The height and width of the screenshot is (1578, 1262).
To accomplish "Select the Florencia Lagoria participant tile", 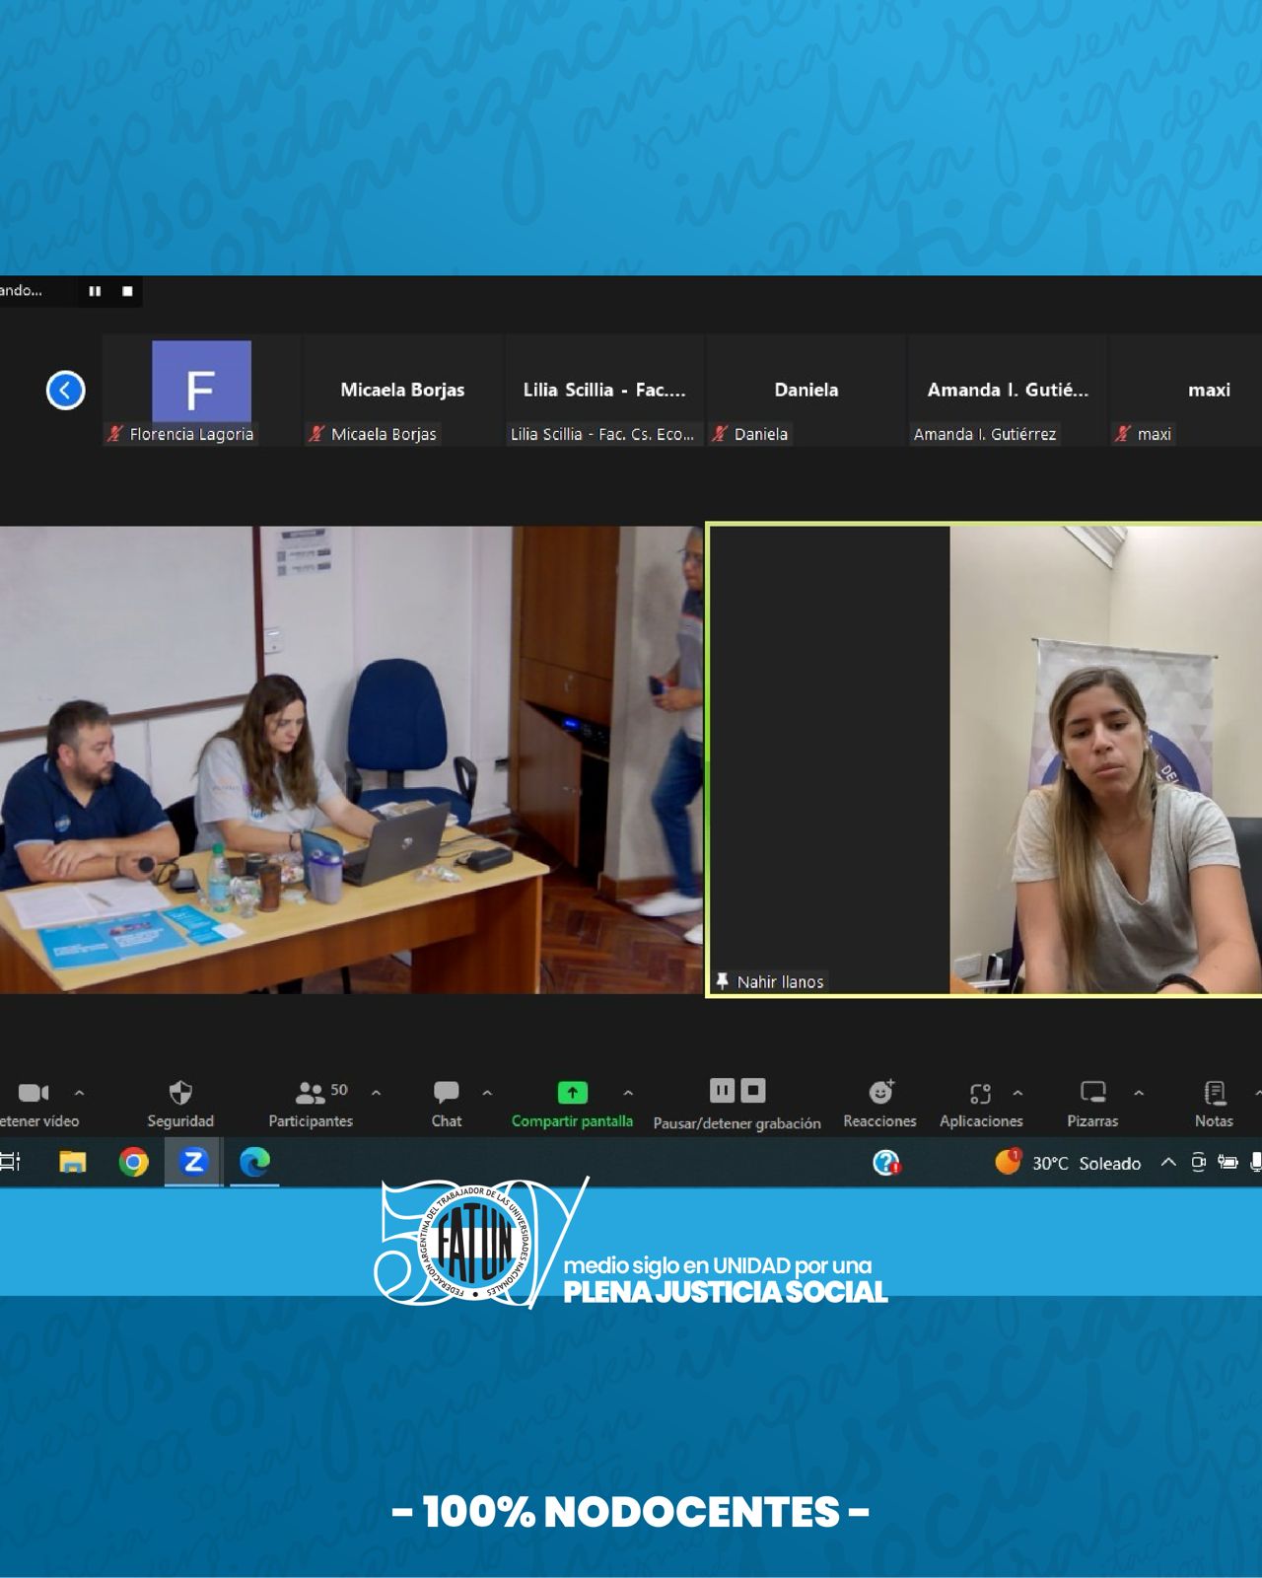I will 201,392.
